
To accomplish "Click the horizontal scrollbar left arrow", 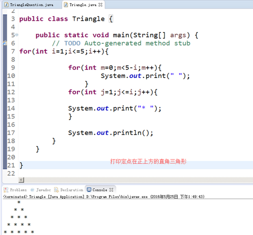I will [x=21, y=180].
